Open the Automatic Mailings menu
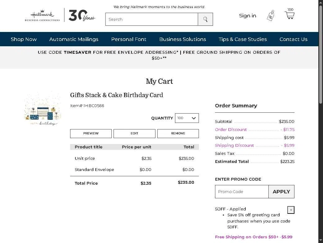This screenshot has height=243, width=323. coord(74,39)
